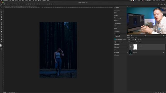Select the Background layer name
Image resolution: width=166 pixels, height=93 pixels.
(135, 53)
